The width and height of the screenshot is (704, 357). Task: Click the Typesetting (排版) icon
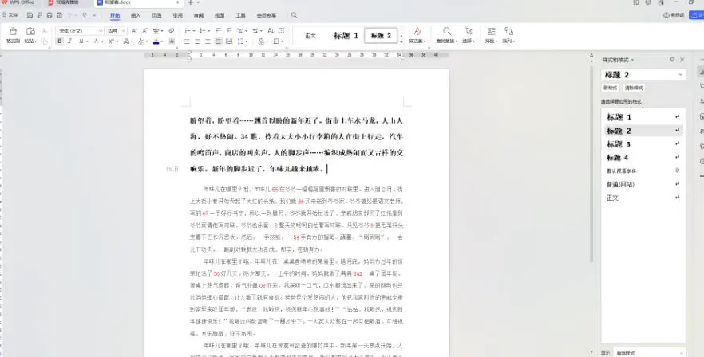[x=492, y=31]
